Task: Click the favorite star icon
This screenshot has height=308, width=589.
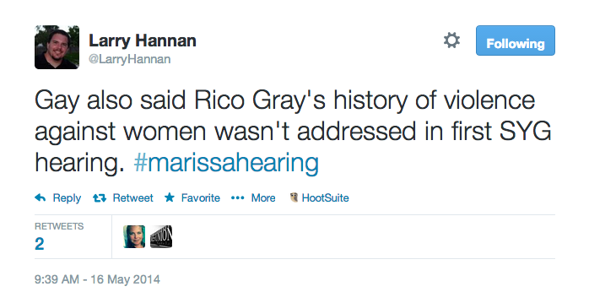Action: (170, 197)
